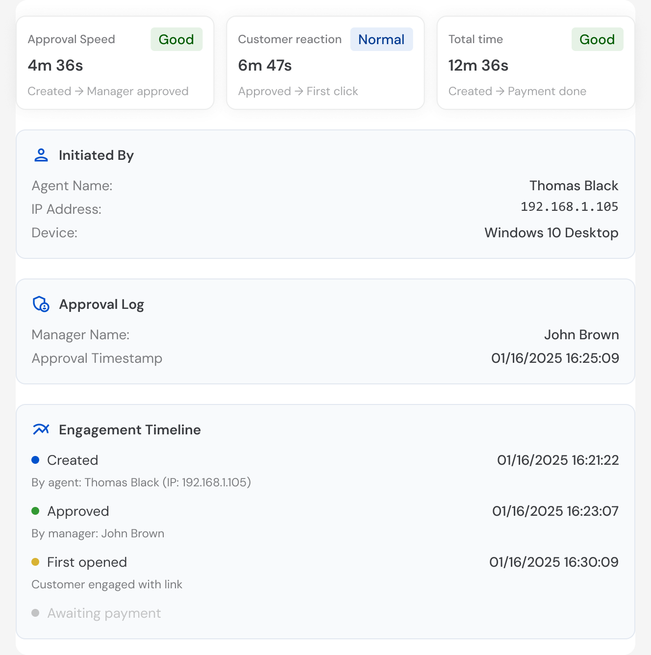This screenshot has height=655, width=651.
Task: Click the Approval Timestamp label
Action: point(97,358)
